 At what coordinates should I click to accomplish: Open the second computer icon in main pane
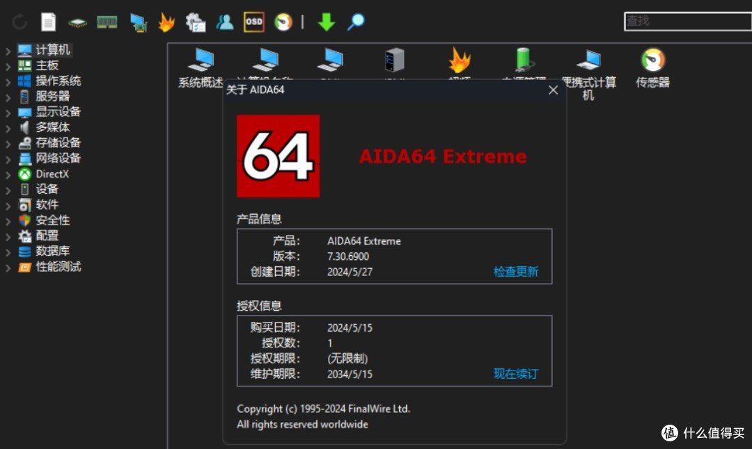(x=265, y=60)
